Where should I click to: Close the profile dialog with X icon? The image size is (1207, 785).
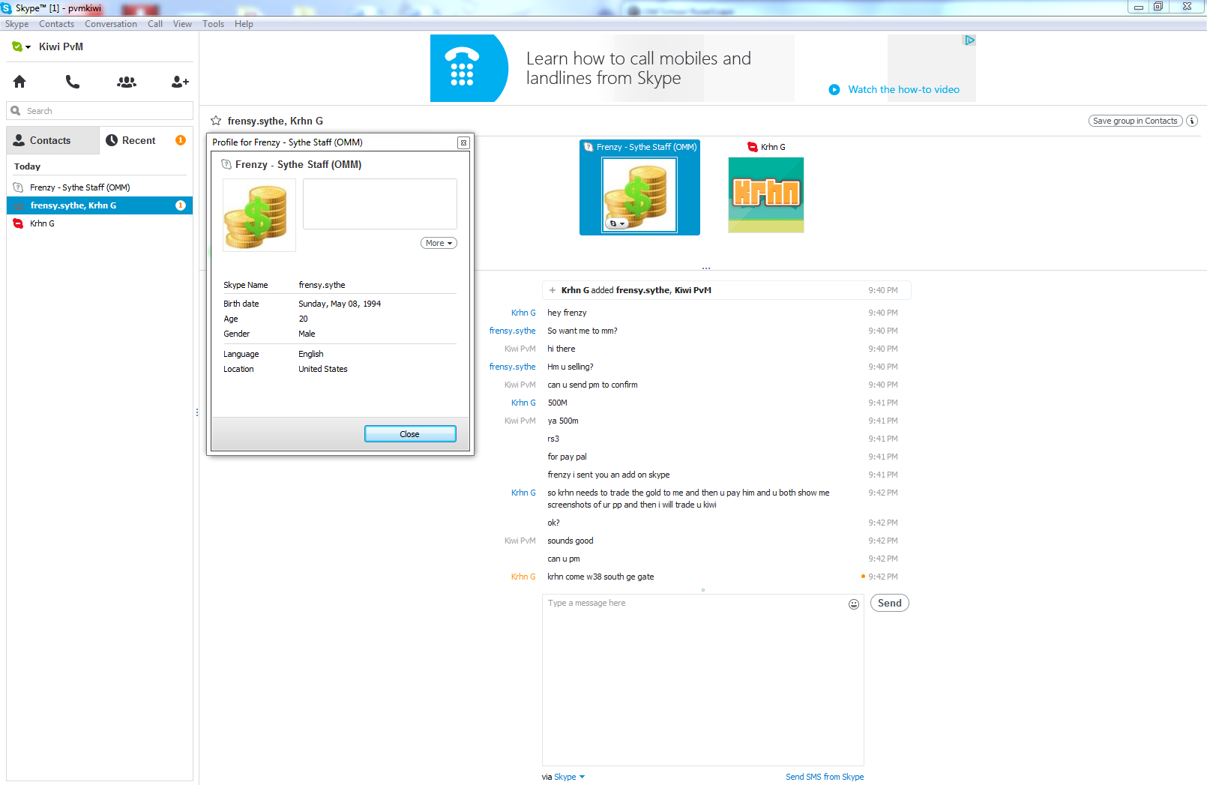tap(463, 142)
